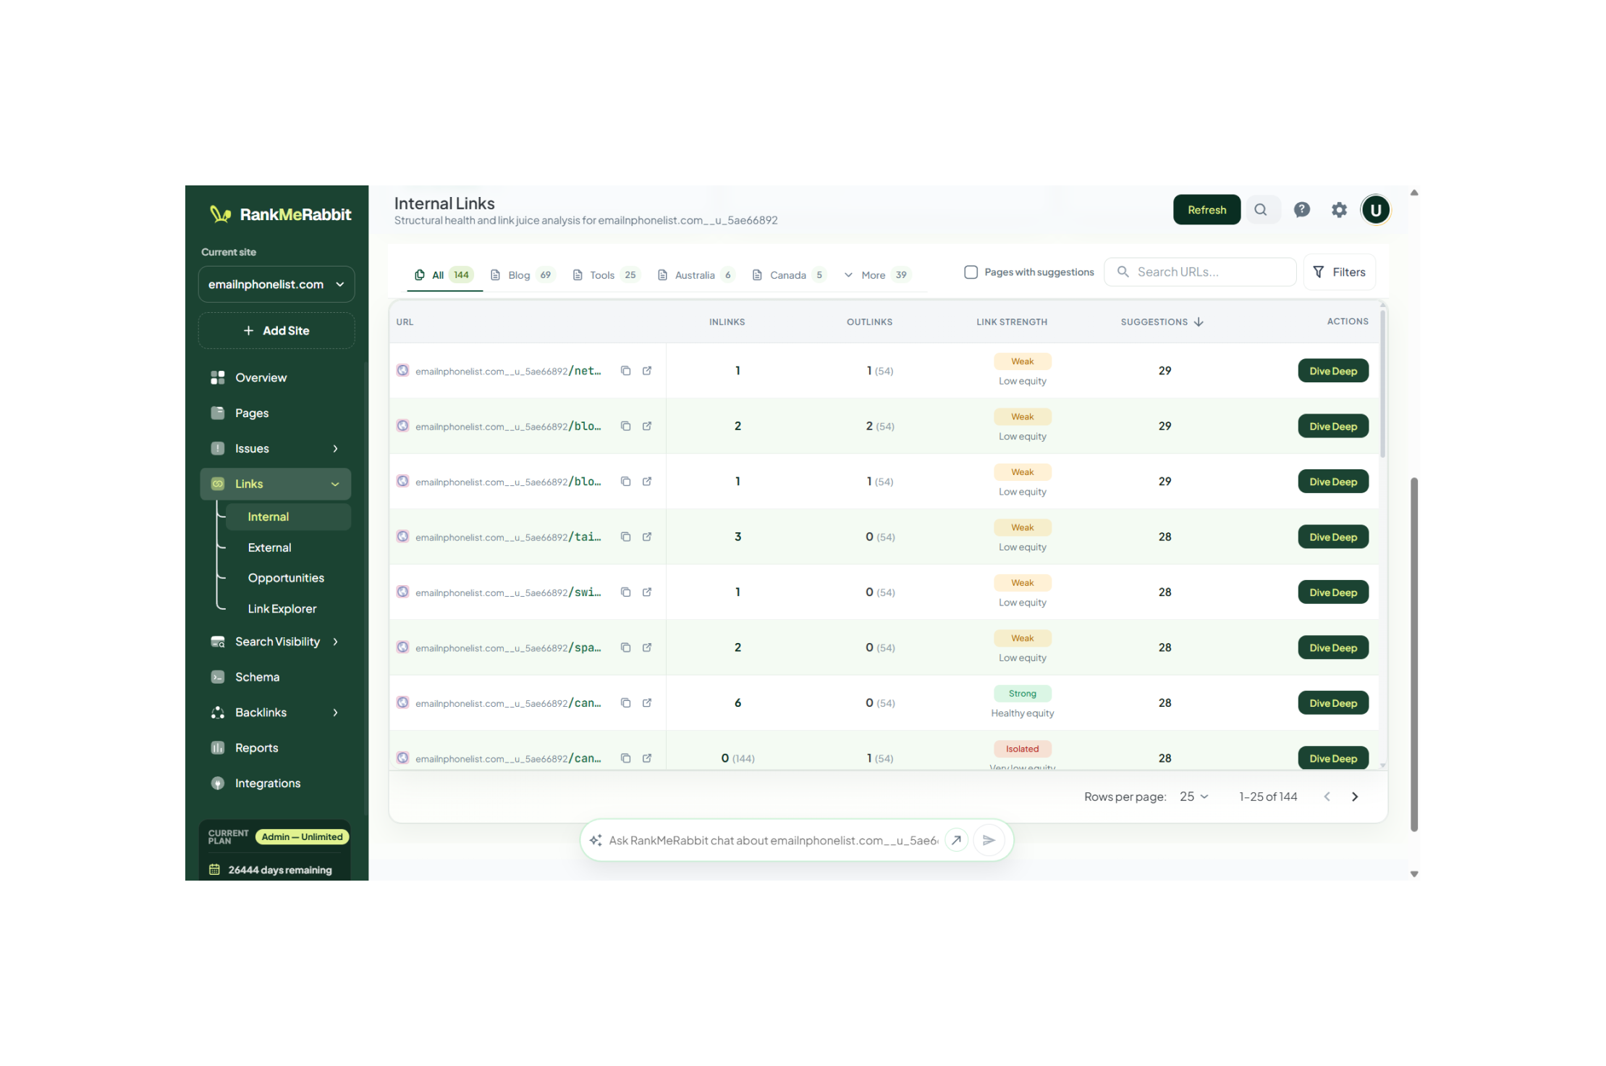The width and height of the screenshot is (1606, 1066).
Task: Open the settings gear icon
Action: [1339, 210]
